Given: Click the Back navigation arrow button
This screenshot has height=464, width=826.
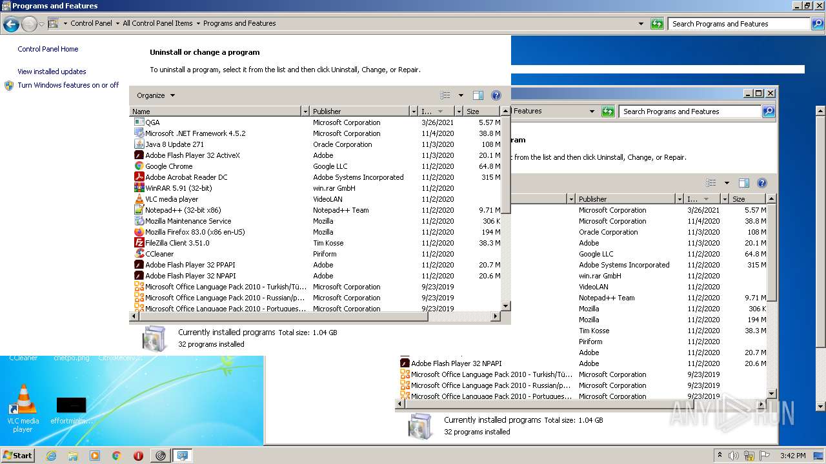Looking at the screenshot, I should click(11, 24).
